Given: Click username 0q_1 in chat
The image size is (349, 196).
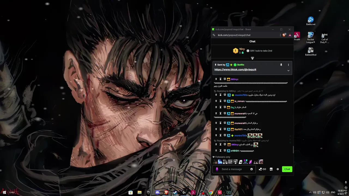Looking at the screenshot, I should click(x=233, y=107).
